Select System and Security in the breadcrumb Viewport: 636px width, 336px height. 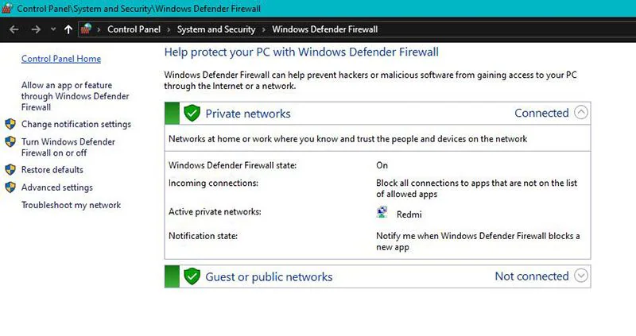click(x=216, y=29)
